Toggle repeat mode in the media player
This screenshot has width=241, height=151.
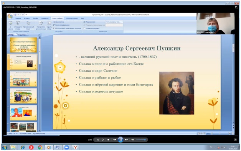pyautogui.click(x=102, y=140)
